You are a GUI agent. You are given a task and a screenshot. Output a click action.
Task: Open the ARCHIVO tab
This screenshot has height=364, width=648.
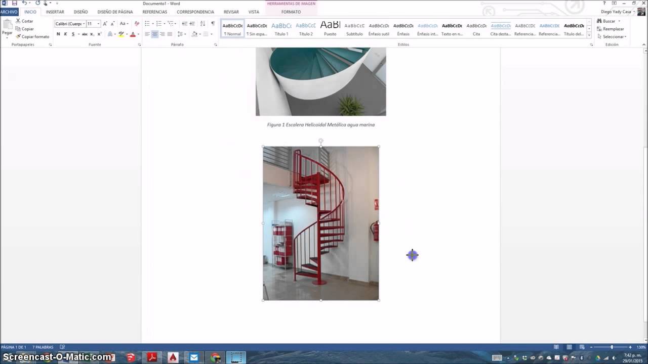9,12
